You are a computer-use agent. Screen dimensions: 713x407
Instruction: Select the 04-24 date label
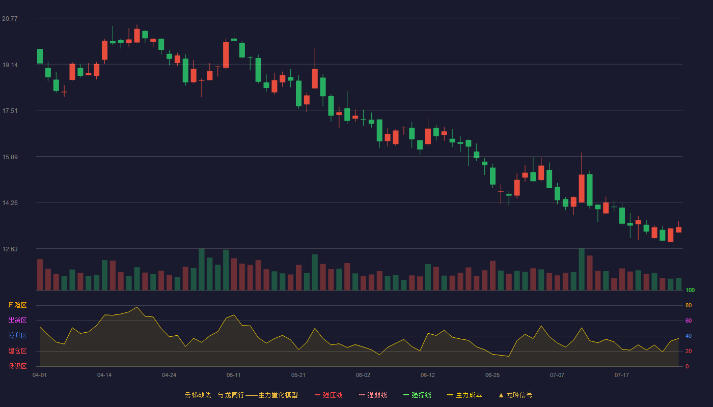click(x=169, y=375)
